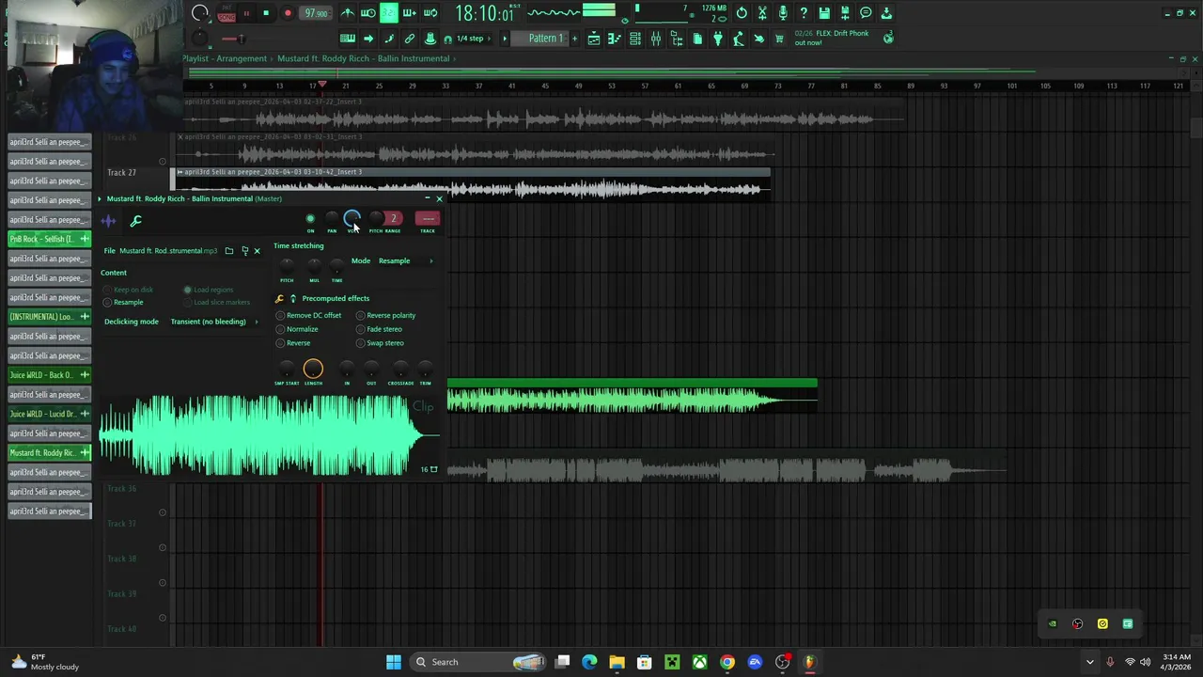Click the tempo 97.900 display
This screenshot has height=677, width=1203.
[x=316, y=13]
